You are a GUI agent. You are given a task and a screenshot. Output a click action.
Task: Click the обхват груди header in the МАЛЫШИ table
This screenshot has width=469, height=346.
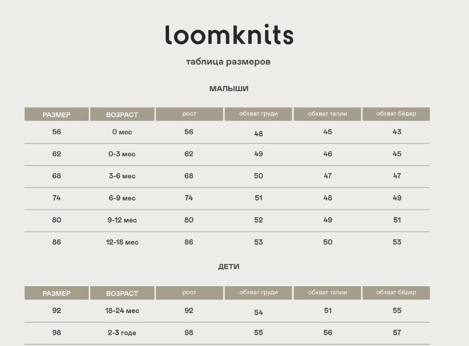[x=258, y=114]
